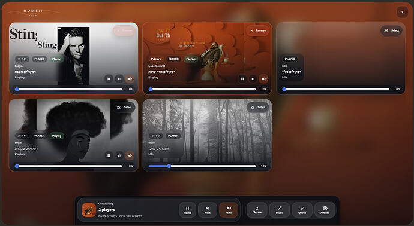Click Remove on the Lose Control card

[x=258, y=30]
